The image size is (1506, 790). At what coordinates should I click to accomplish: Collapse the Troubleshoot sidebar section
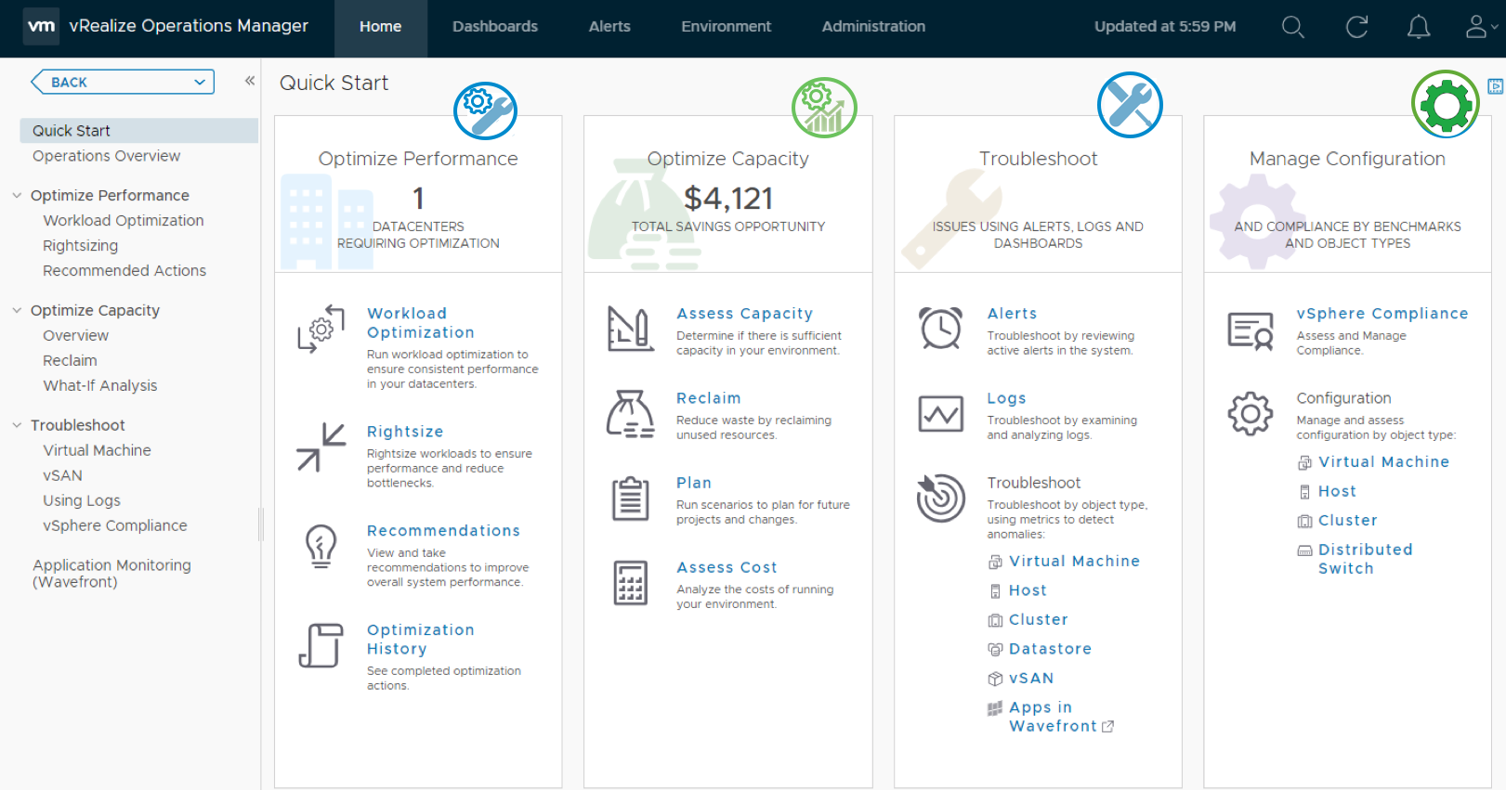tap(17, 425)
